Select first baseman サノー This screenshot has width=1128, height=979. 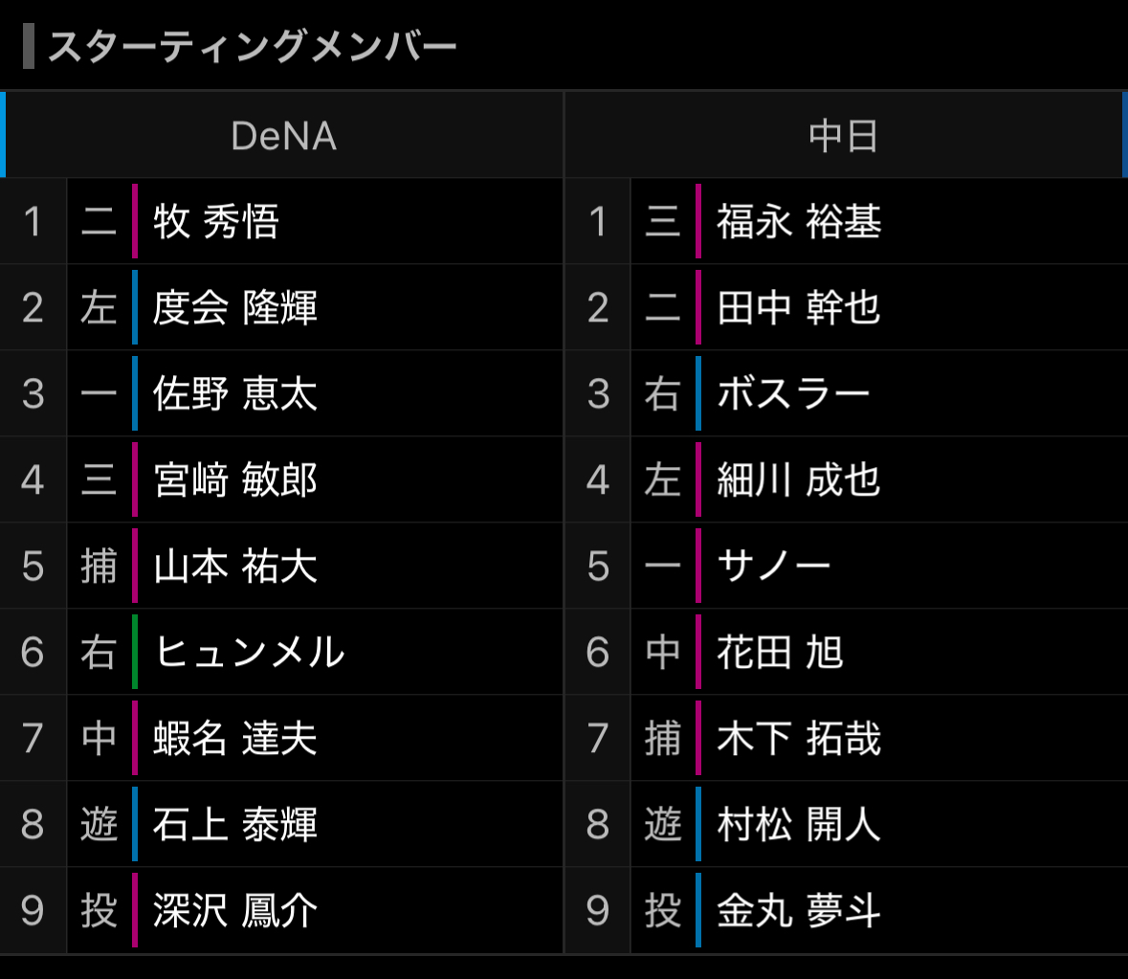tap(773, 567)
